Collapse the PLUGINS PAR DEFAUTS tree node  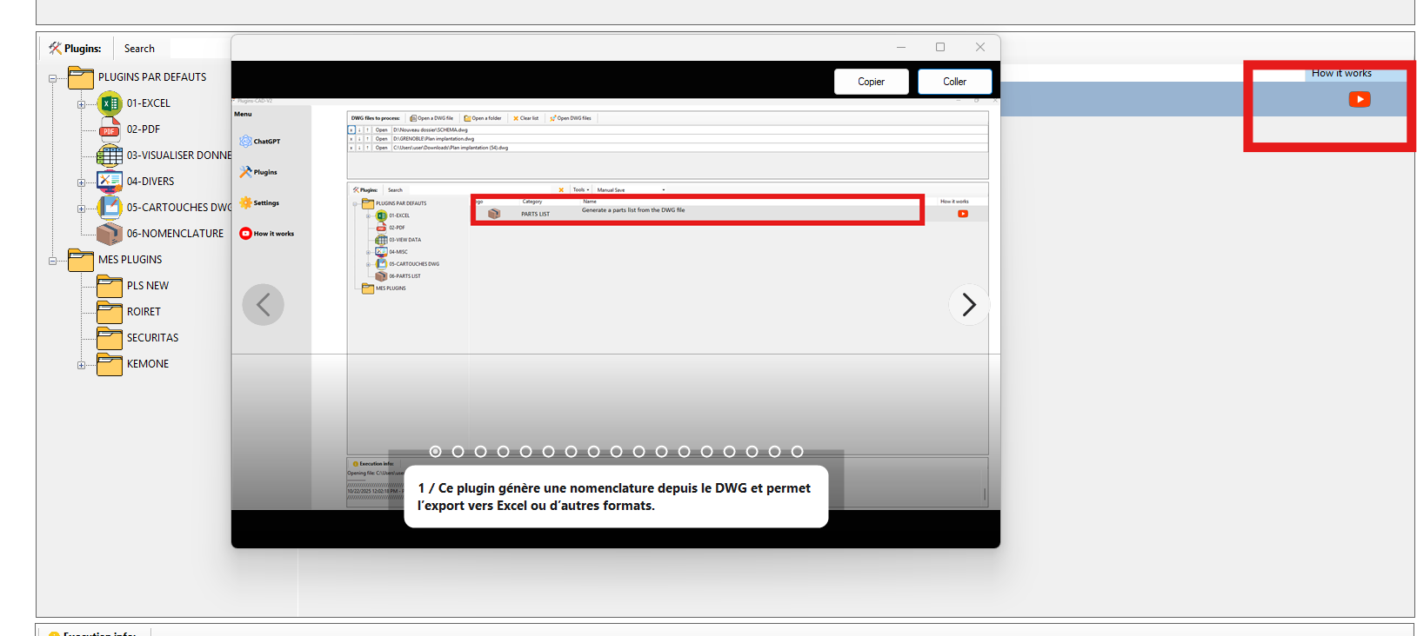click(x=52, y=78)
